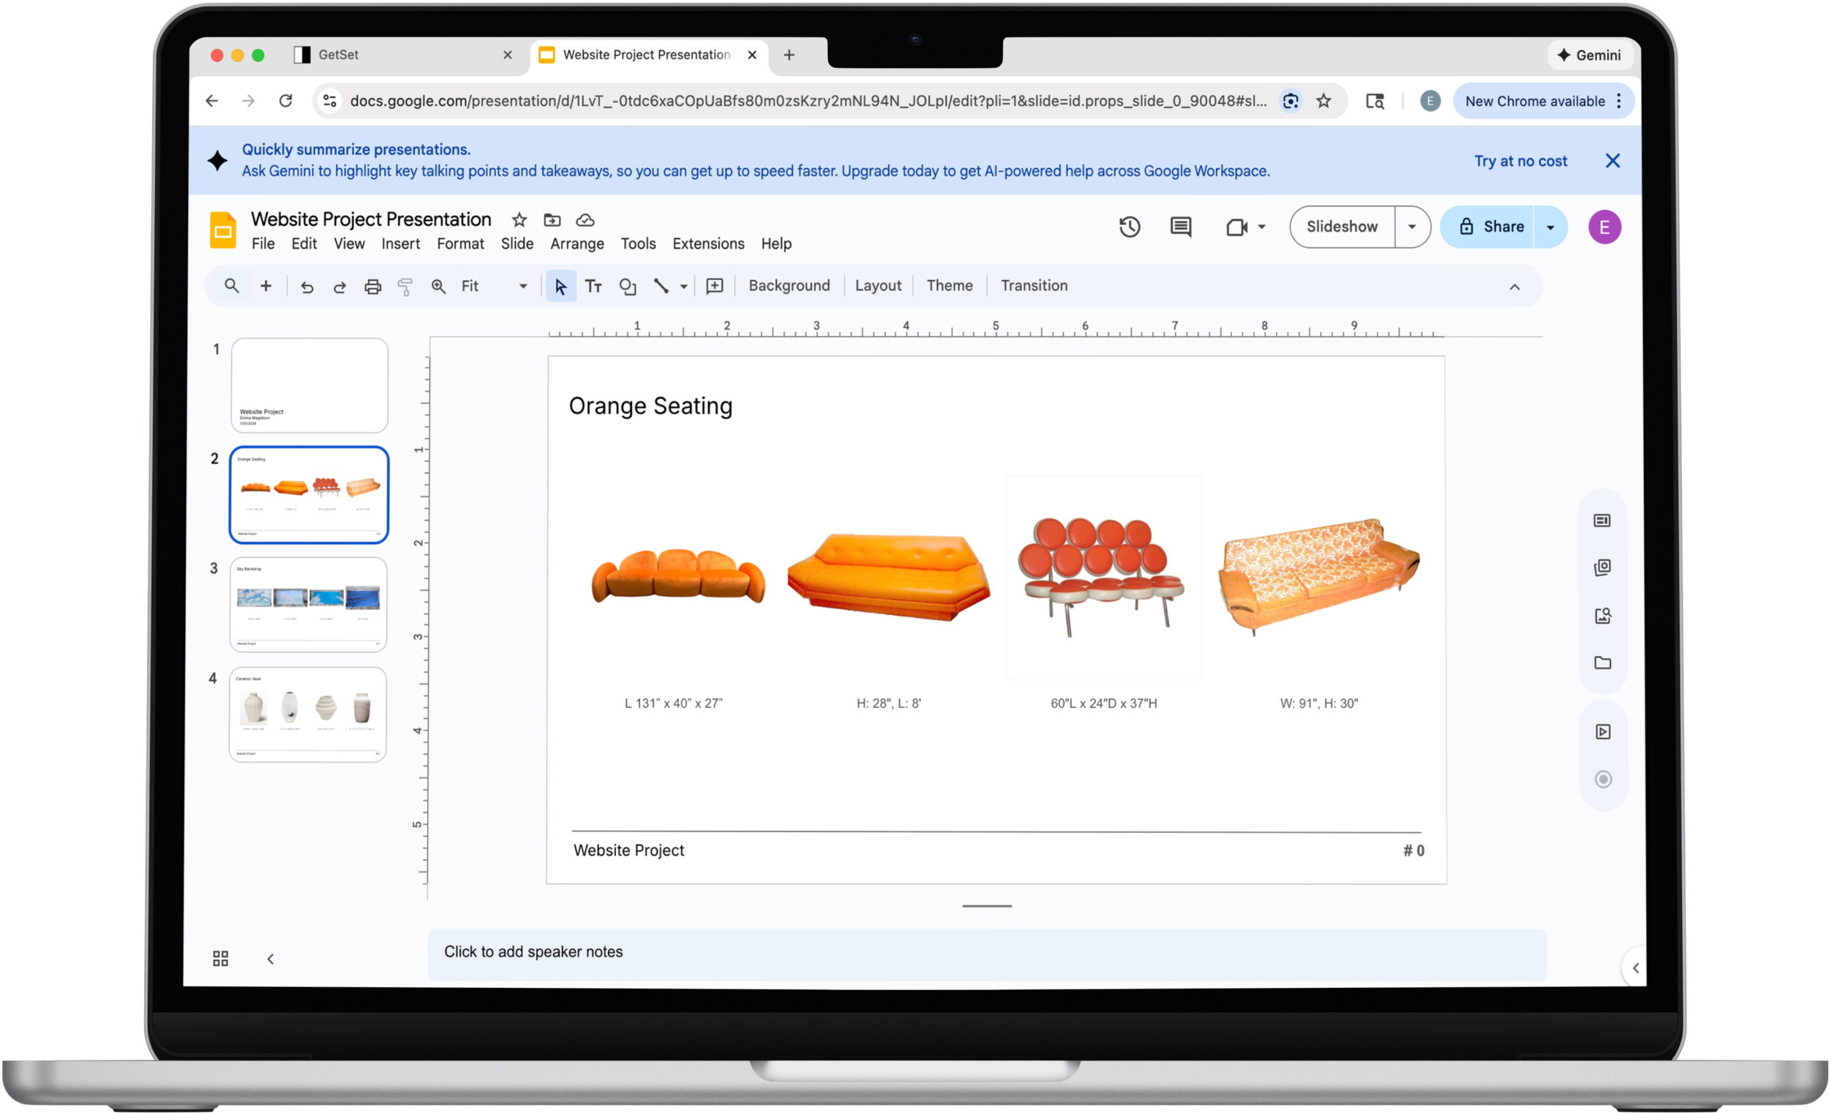Move the presentation to a folder

click(x=552, y=219)
